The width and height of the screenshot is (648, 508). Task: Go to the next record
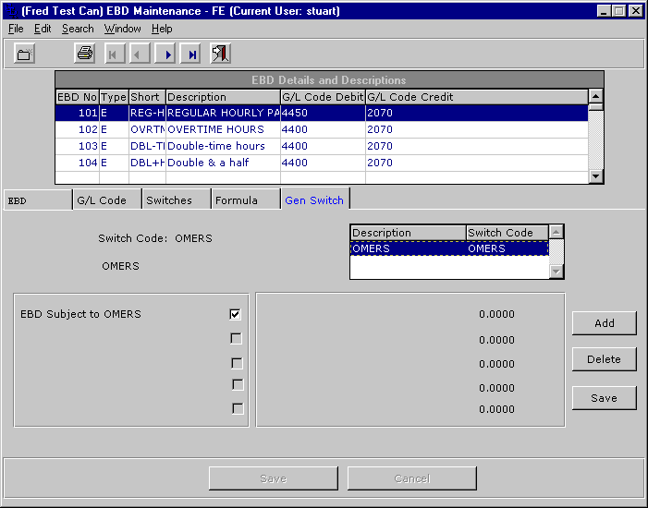click(x=166, y=54)
